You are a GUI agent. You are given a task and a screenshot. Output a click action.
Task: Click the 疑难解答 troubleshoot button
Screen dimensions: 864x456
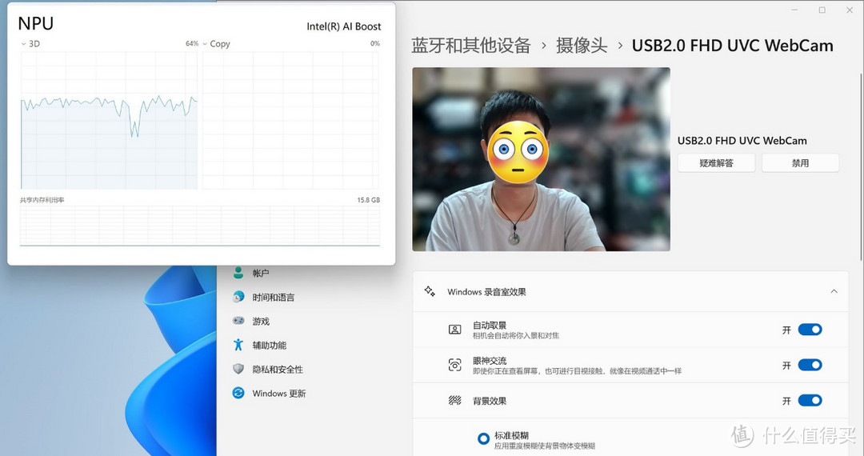click(x=716, y=163)
